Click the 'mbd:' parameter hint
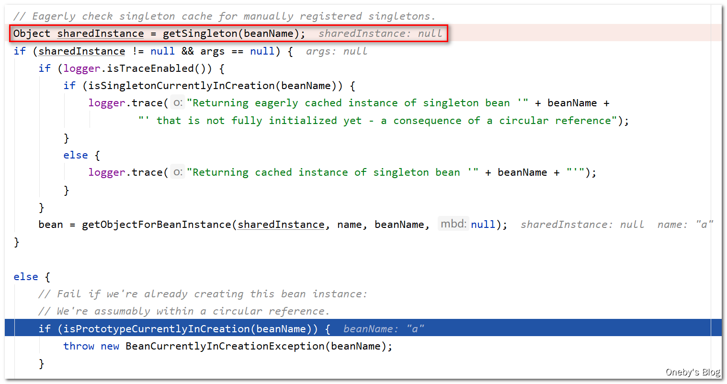Screen dimensions: 727x384 tap(453, 224)
